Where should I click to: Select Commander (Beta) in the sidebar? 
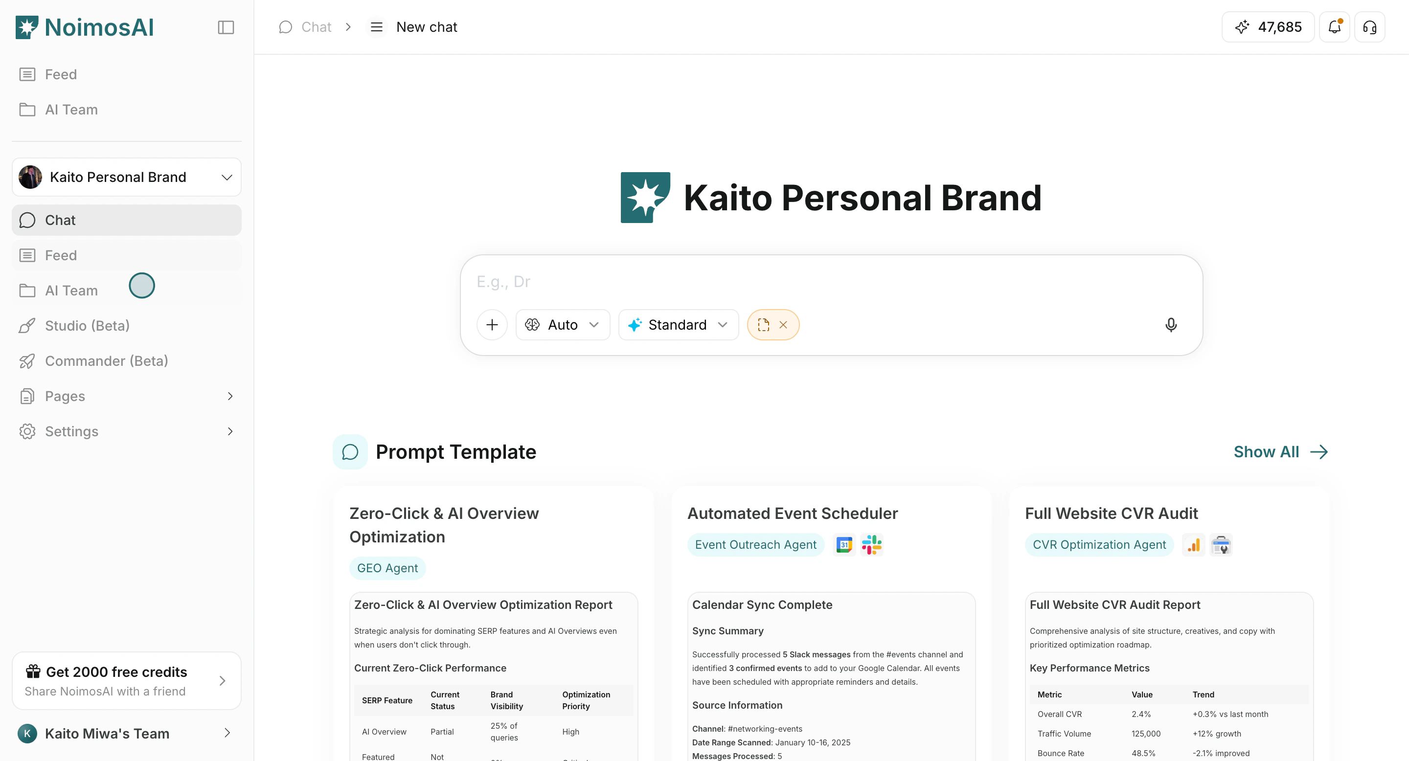(106, 361)
